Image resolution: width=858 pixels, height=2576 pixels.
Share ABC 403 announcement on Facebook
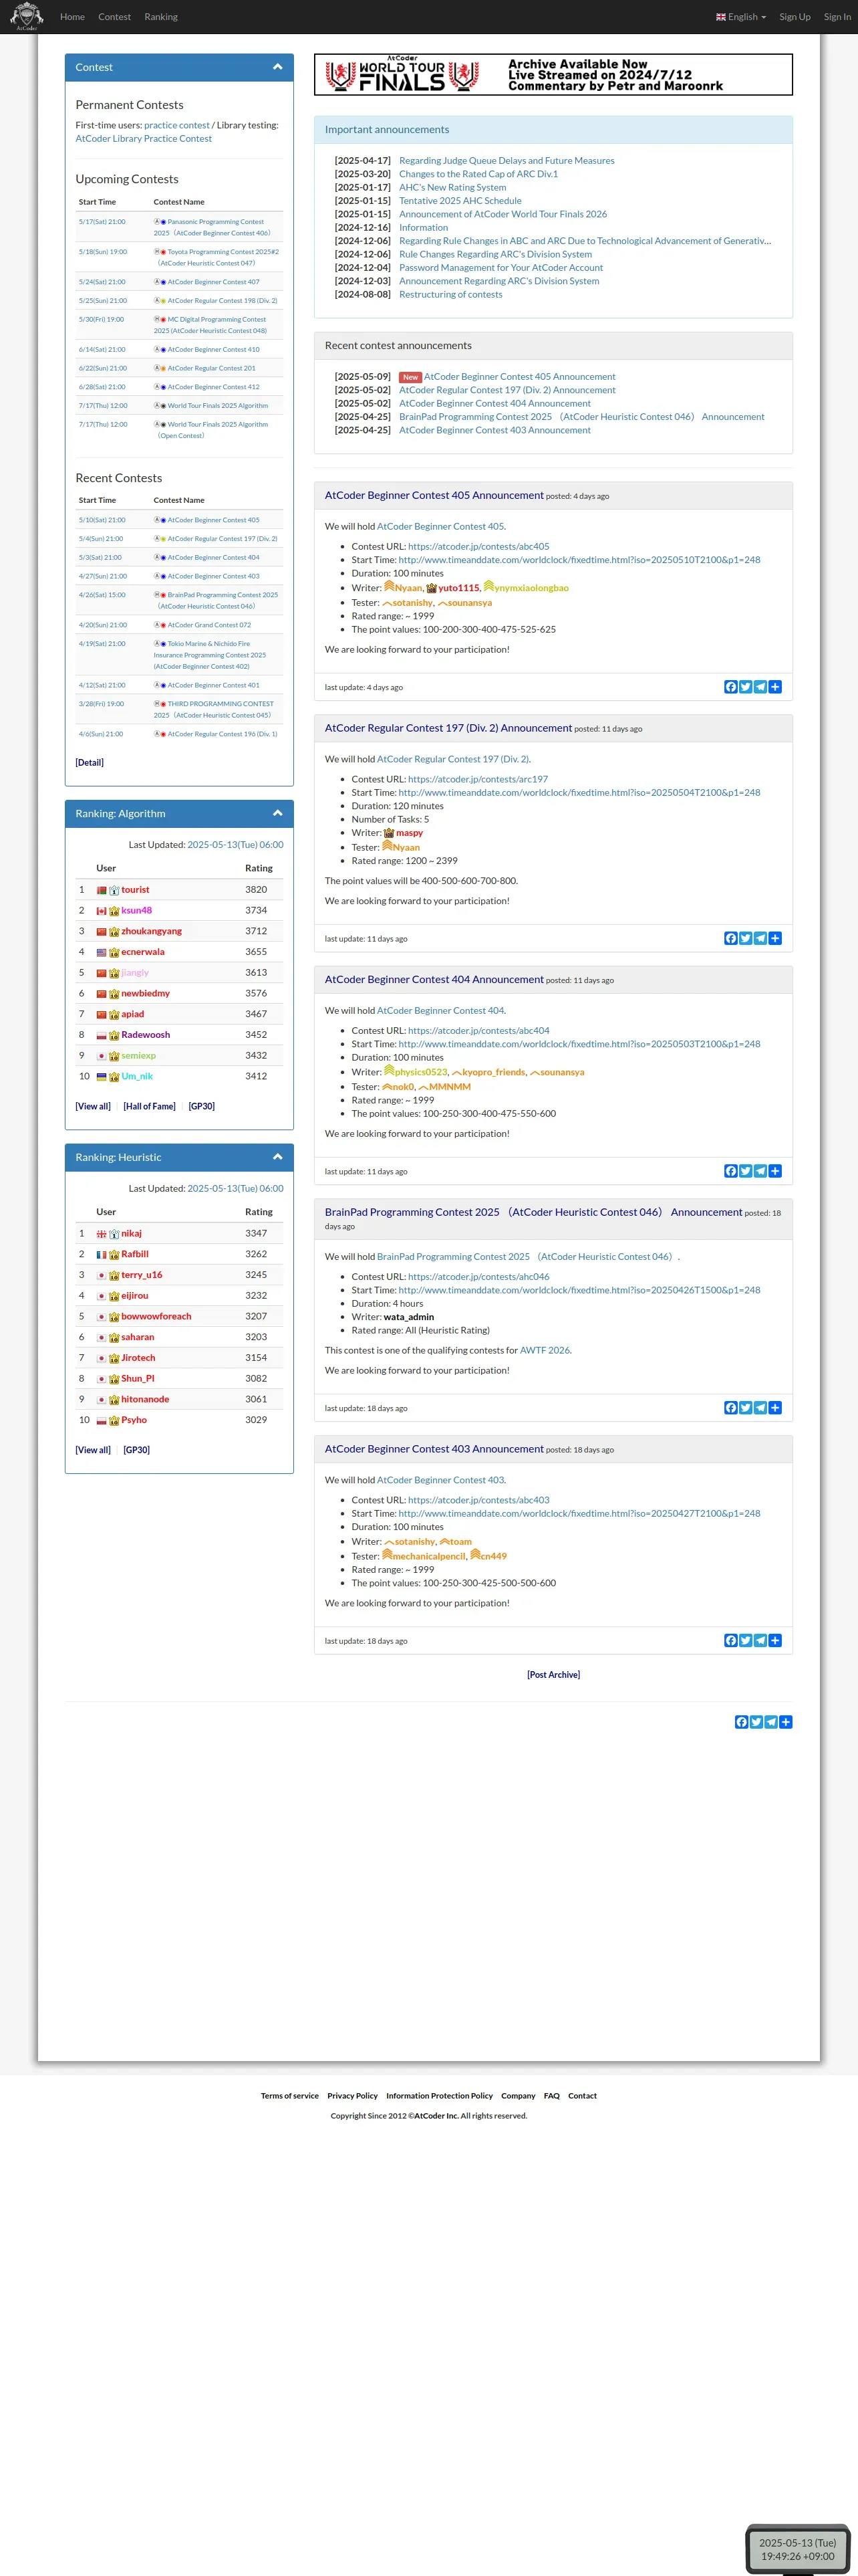[730, 1640]
